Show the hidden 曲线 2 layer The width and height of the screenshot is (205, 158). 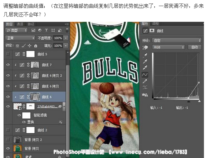tap(8, 130)
